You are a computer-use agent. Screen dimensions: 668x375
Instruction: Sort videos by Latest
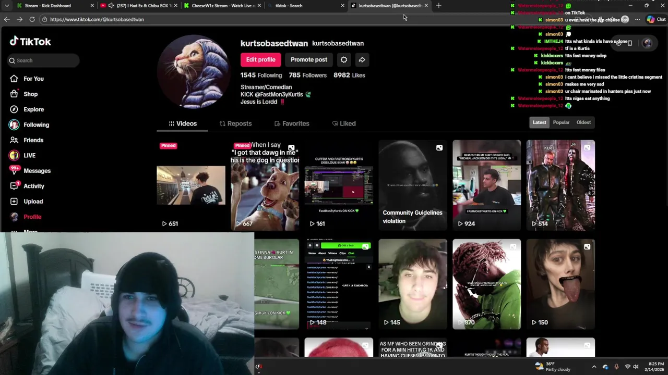tap(539, 122)
